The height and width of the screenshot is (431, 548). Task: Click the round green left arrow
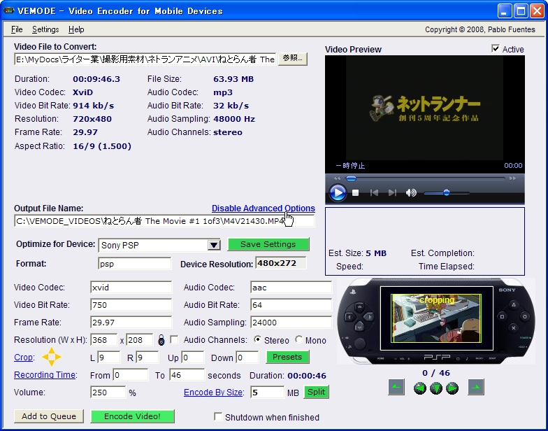click(419, 388)
